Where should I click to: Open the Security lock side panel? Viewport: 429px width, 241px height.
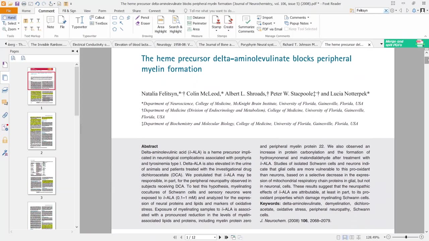pyautogui.click(x=5, y=140)
